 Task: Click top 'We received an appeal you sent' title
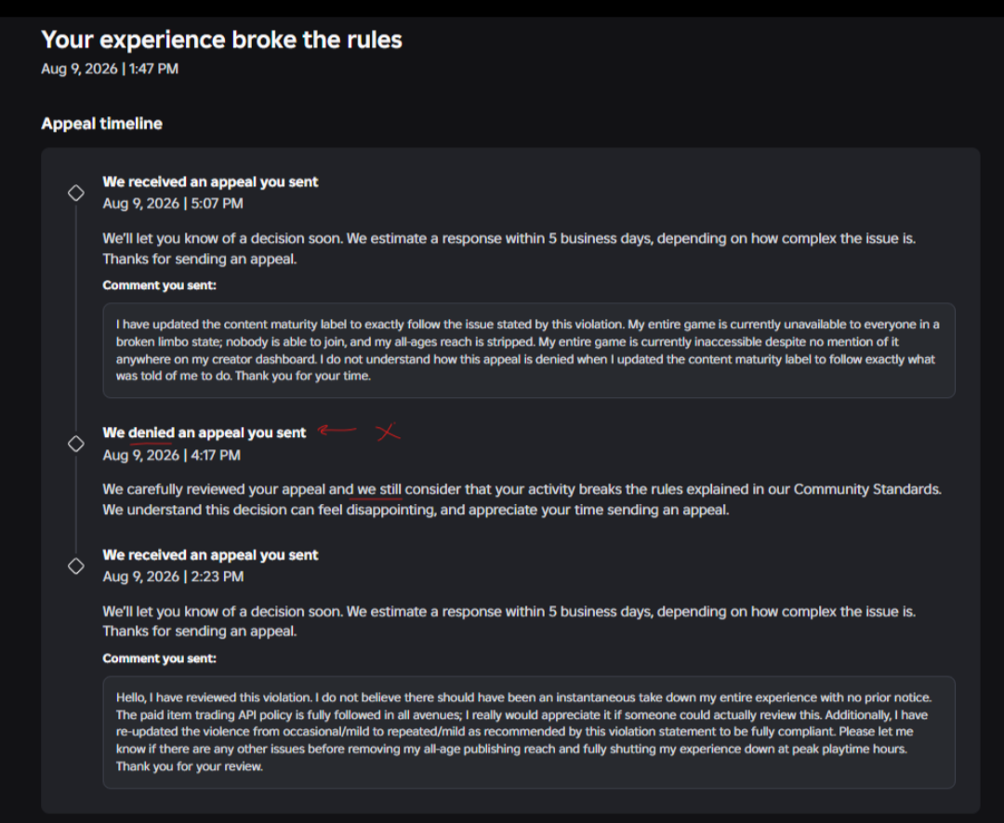pyautogui.click(x=210, y=182)
